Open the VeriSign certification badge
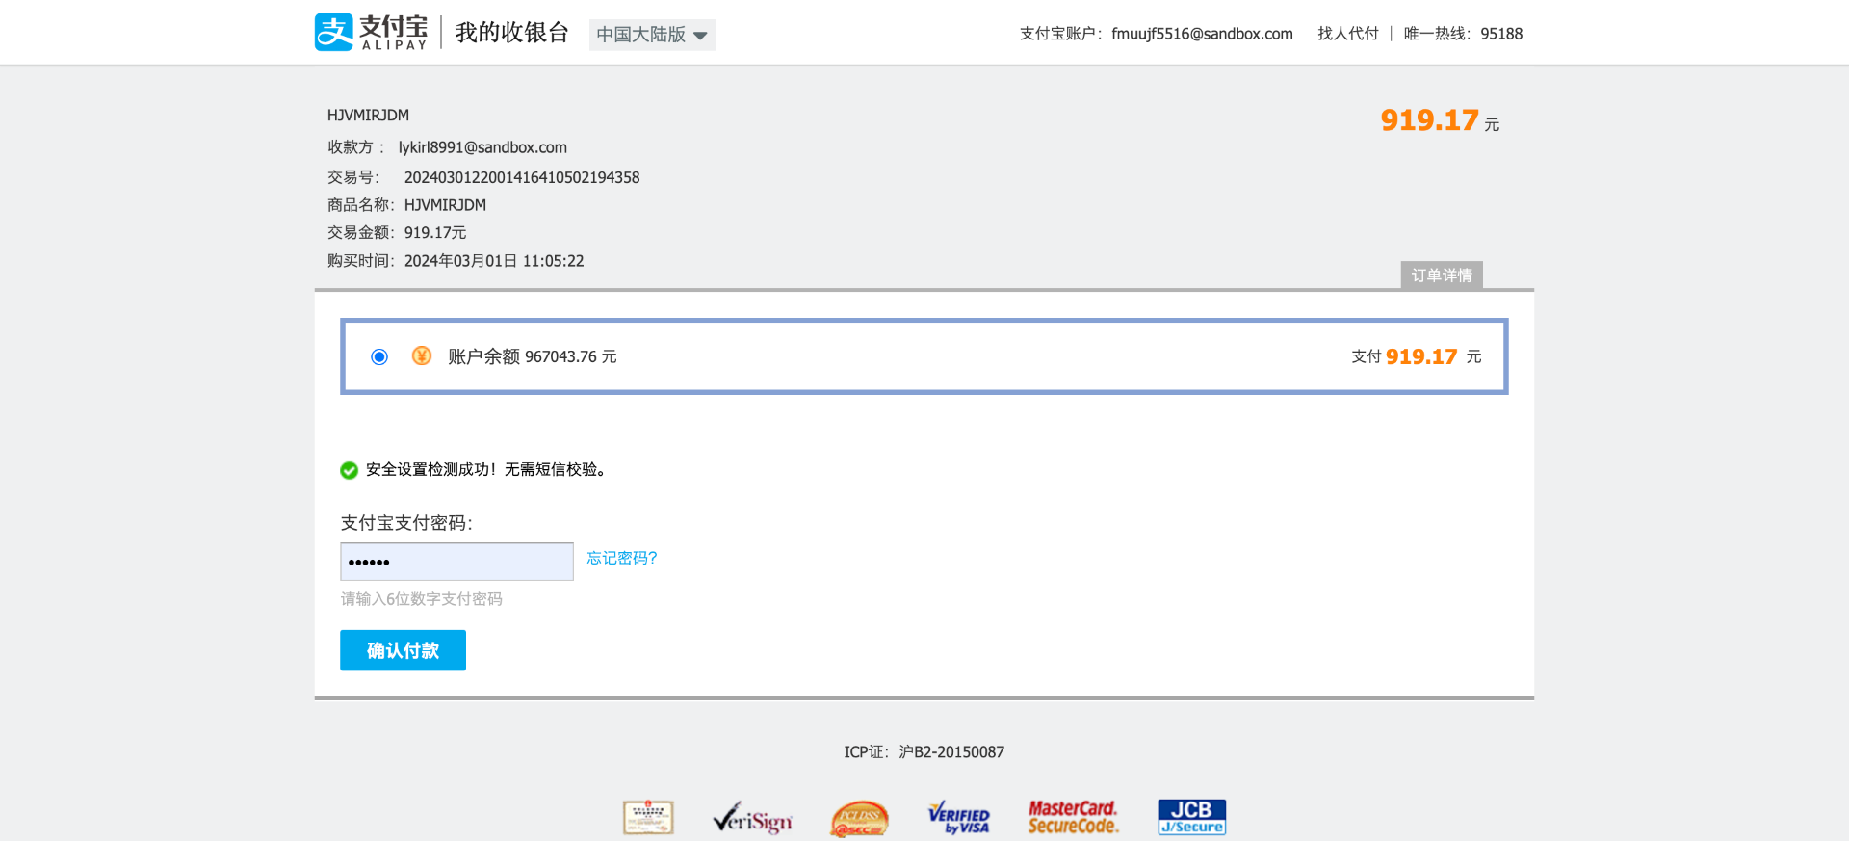 pos(752,818)
